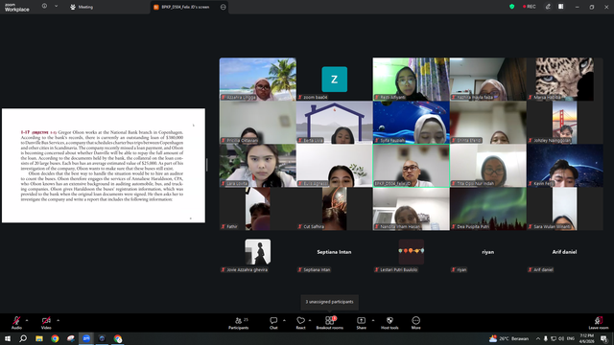The height and width of the screenshot is (345, 614).
Task: Open the Chat panel
Action: (273, 323)
